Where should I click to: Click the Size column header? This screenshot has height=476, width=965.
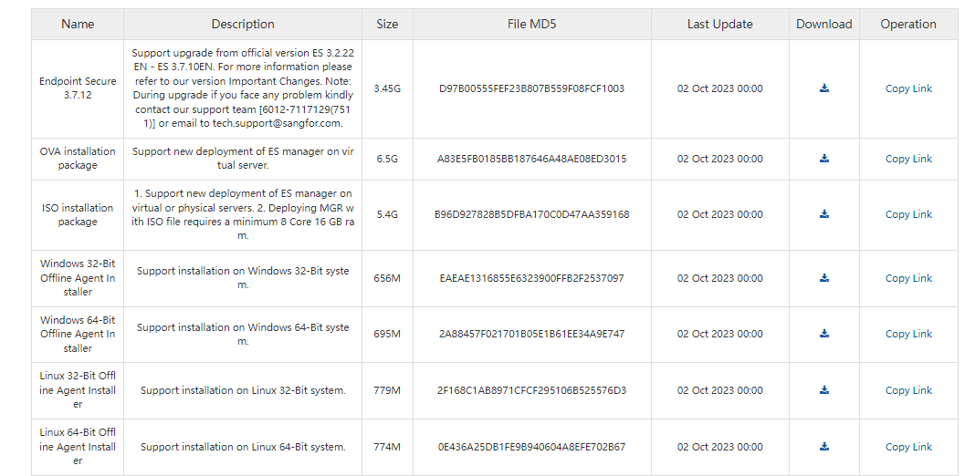point(387,25)
